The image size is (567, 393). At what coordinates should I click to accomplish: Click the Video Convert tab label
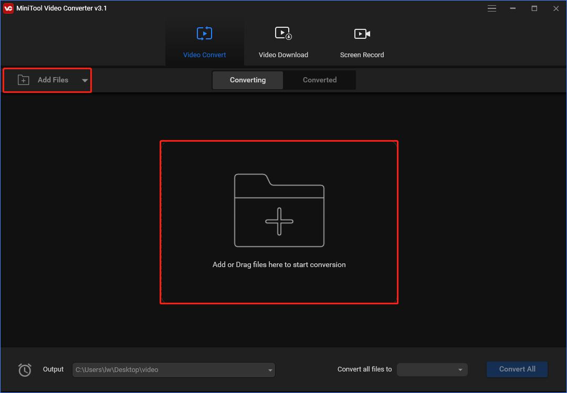[x=204, y=55]
